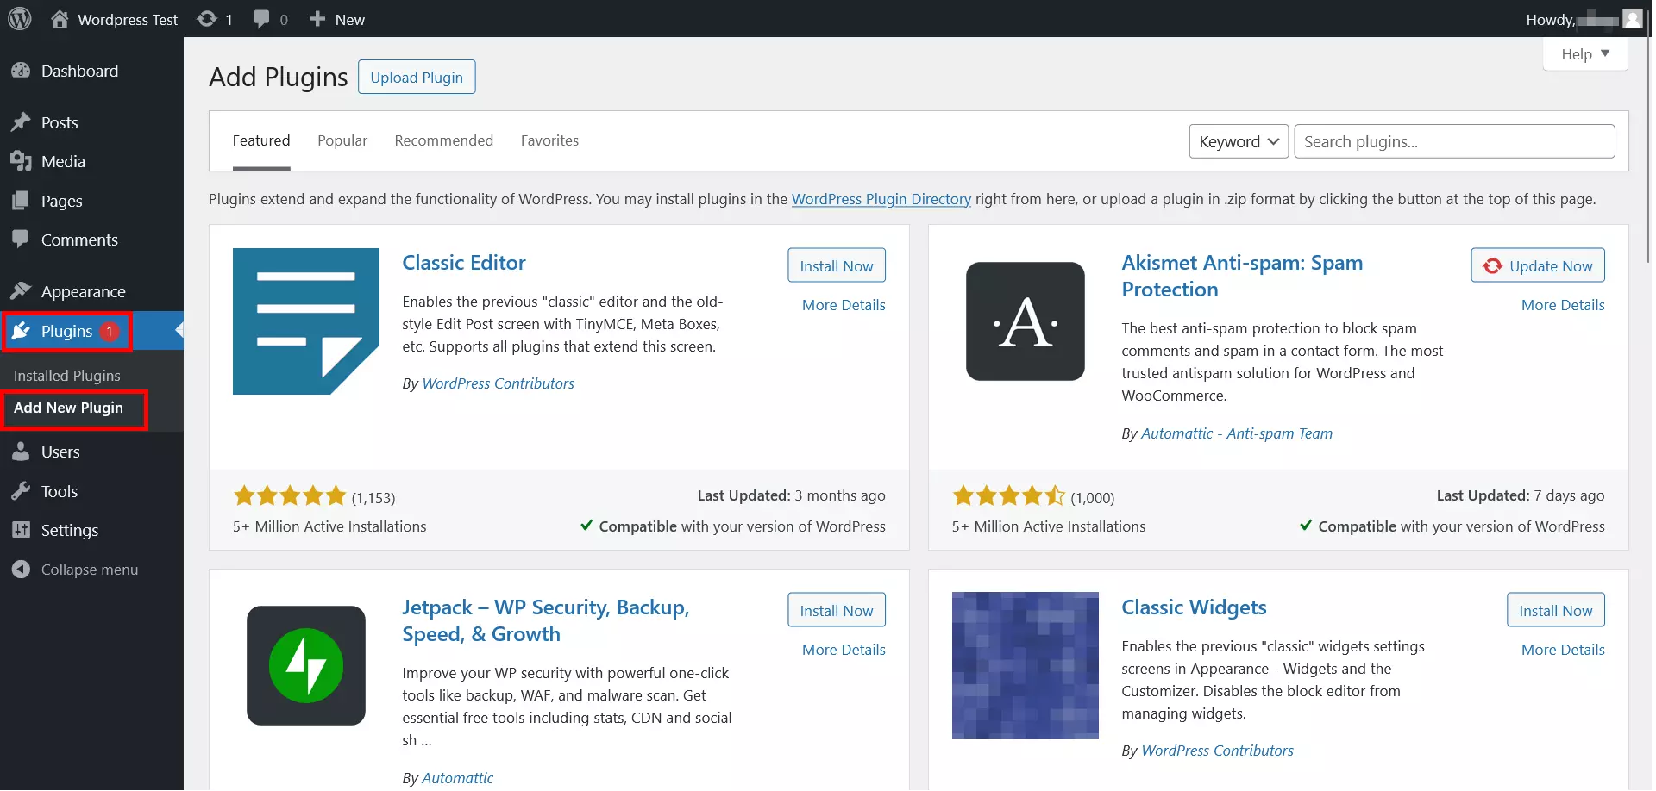Open the Keyword search type dropdown

point(1239,141)
